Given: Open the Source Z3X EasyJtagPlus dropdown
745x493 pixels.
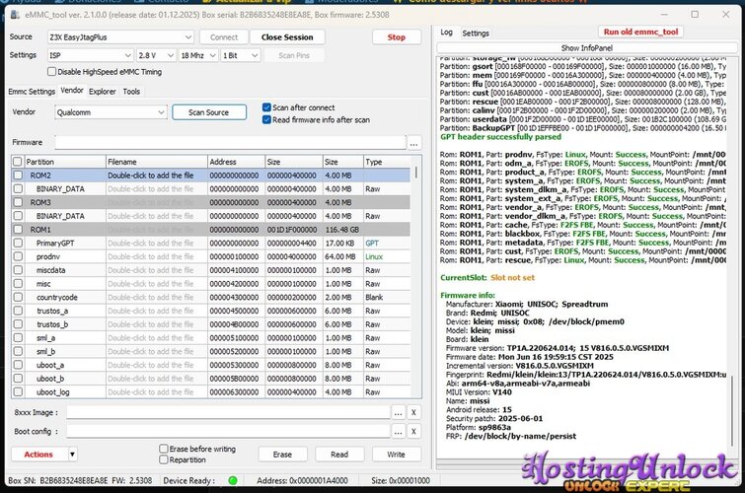Looking at the screenshot, I should pos(120,37).
